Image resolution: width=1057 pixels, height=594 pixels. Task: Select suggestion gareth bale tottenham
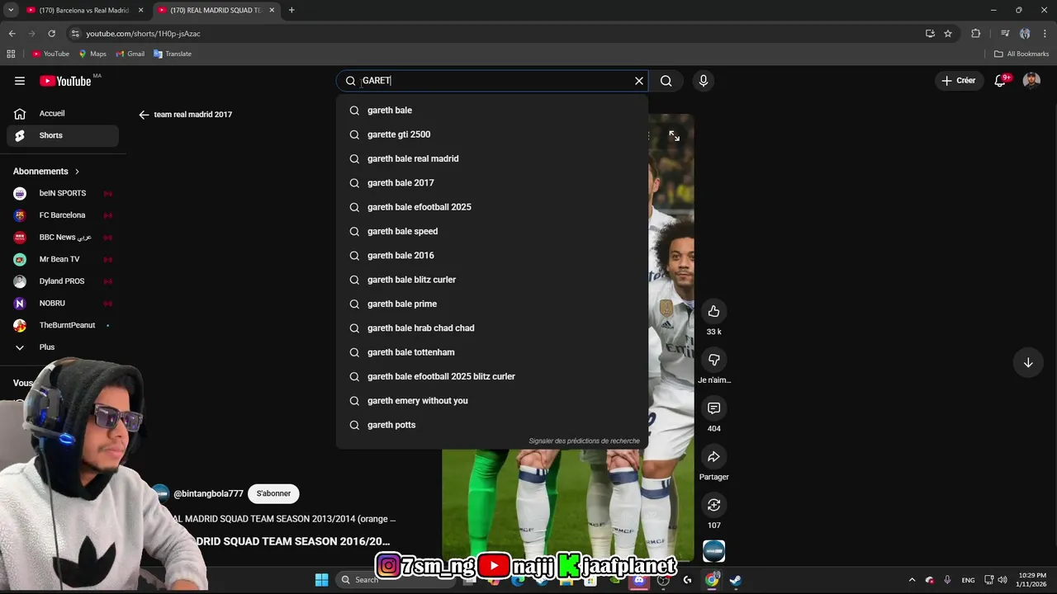(x=492, y=352)
